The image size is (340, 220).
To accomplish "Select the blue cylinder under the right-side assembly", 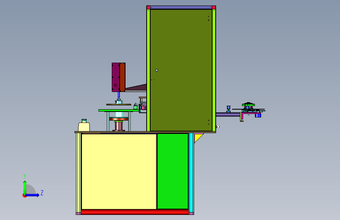I will point(258,115).
